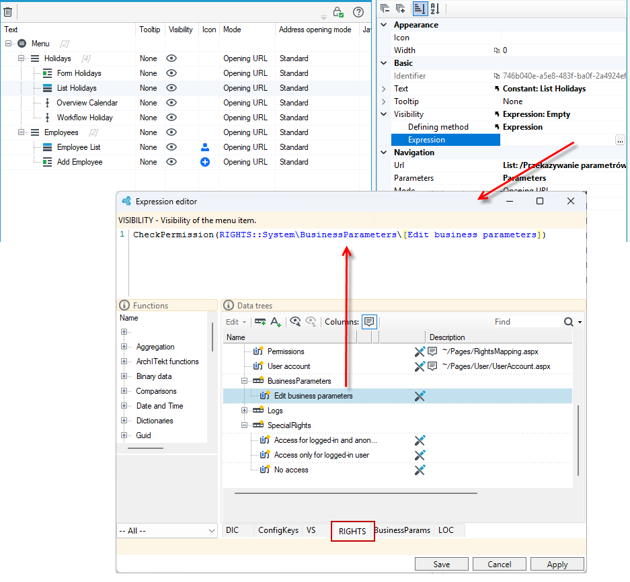630x582 pixels.
Task: Click the comment icon on User account row
Action: coord(432,366)
